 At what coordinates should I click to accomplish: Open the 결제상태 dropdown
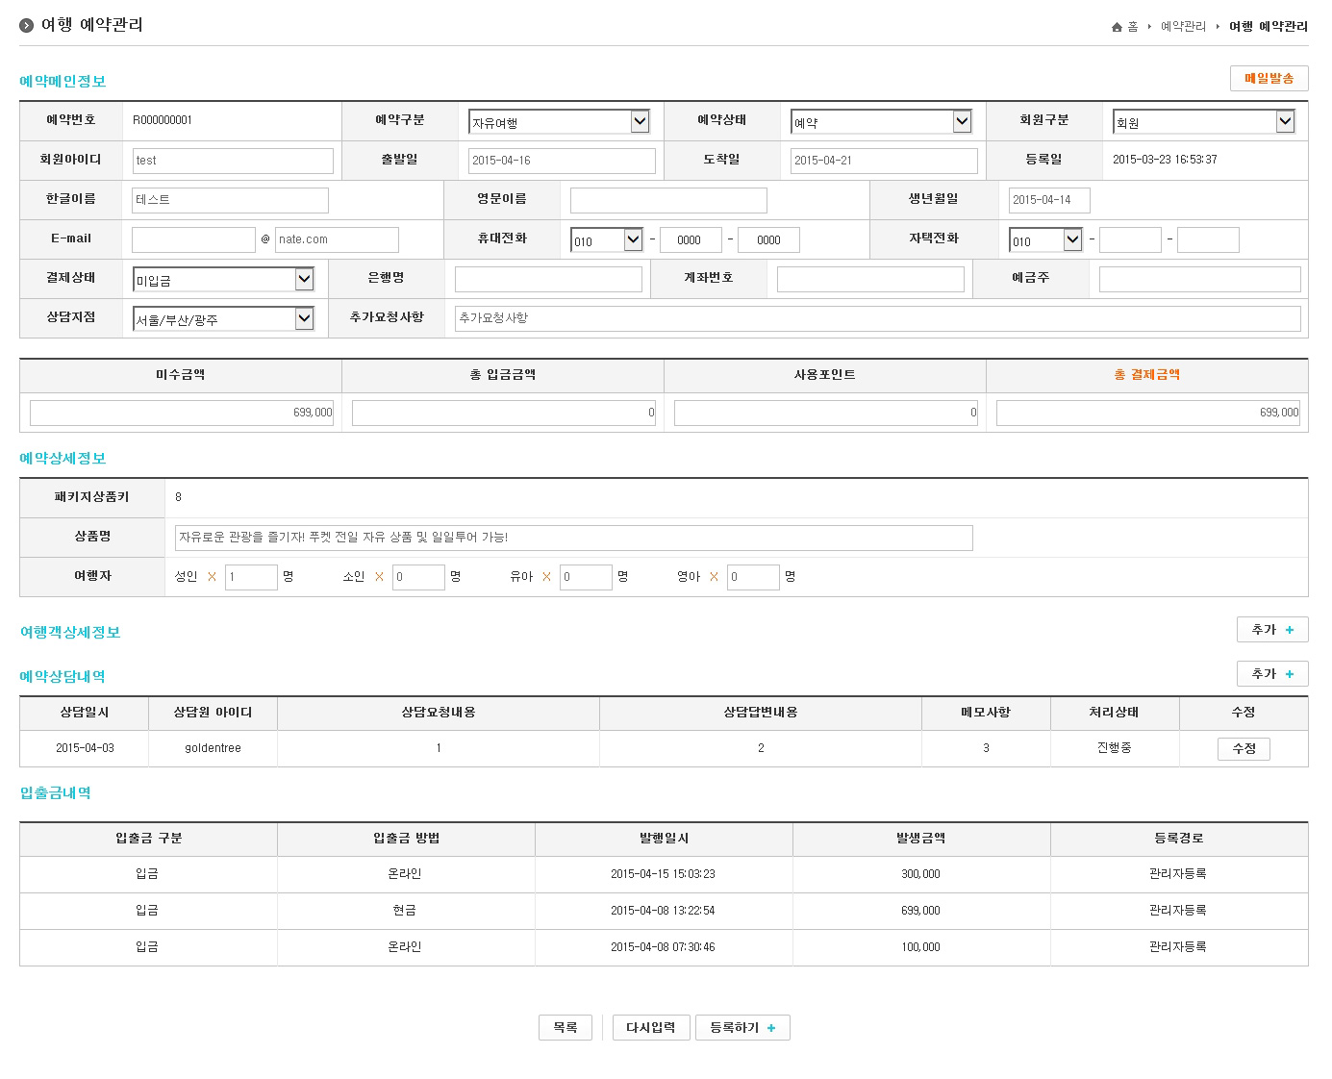[223, 280]
